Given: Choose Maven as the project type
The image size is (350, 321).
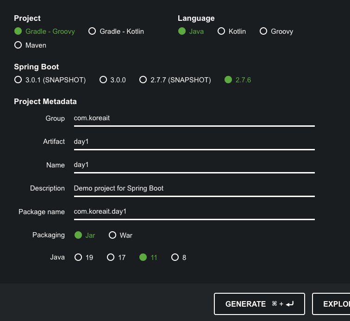Looking at the screenshot, I should (x=30, y=45).
